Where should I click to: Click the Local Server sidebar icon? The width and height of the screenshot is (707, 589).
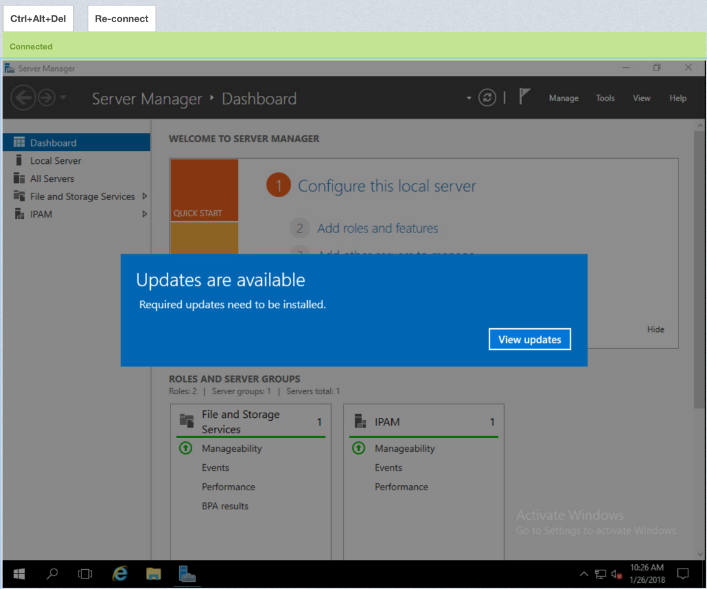19,160
